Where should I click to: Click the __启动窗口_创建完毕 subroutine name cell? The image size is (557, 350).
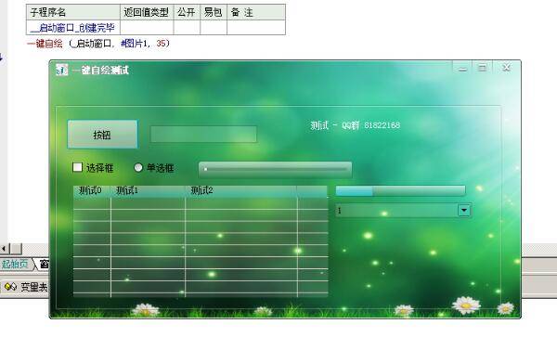click(x=72, y=27)
